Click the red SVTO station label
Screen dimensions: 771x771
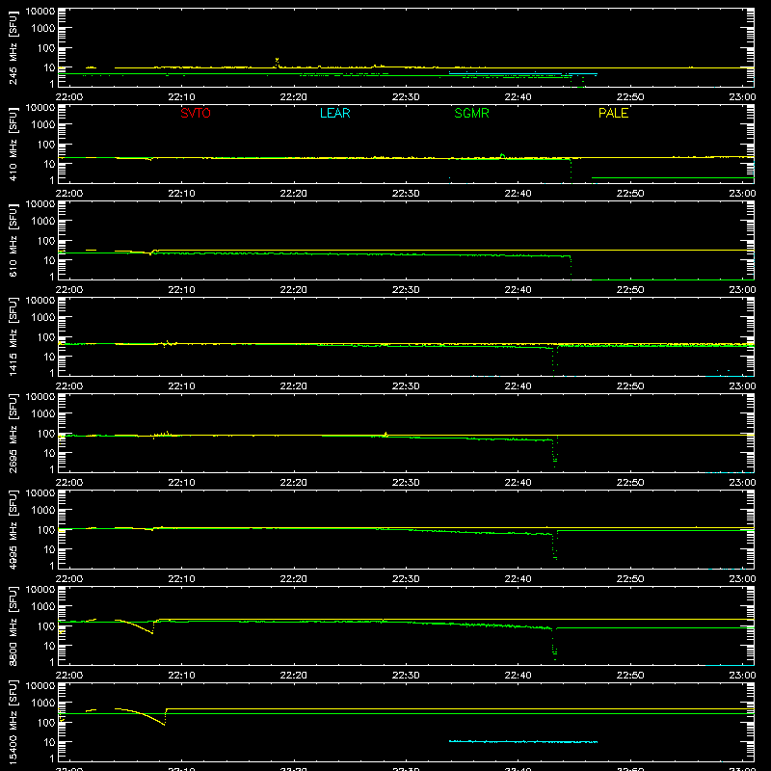pyautogui.click(x=196, y=113)
